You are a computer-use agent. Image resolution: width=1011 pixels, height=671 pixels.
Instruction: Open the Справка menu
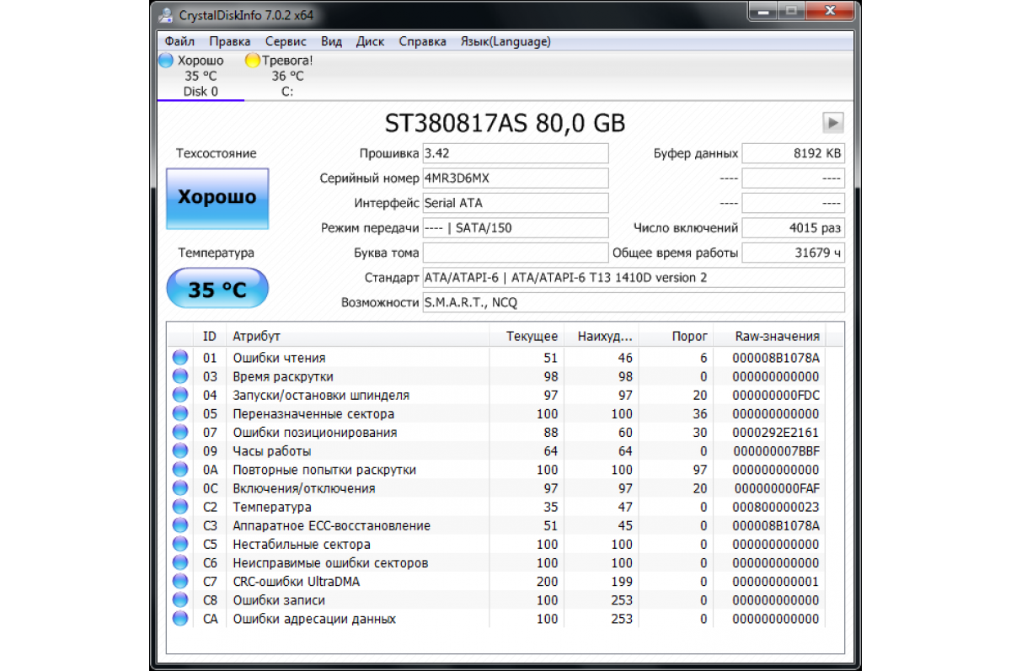point(423,41)
